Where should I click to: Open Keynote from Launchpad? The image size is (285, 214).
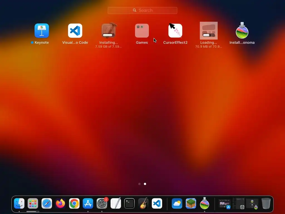[x=42, y=31]
